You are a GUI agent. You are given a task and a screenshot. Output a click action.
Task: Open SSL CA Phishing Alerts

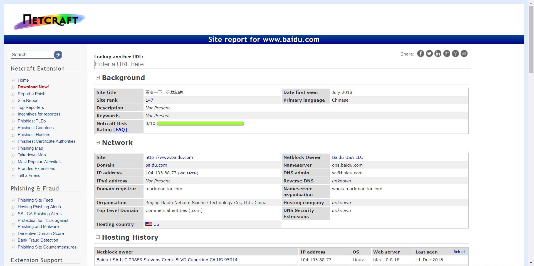(39, 214)
